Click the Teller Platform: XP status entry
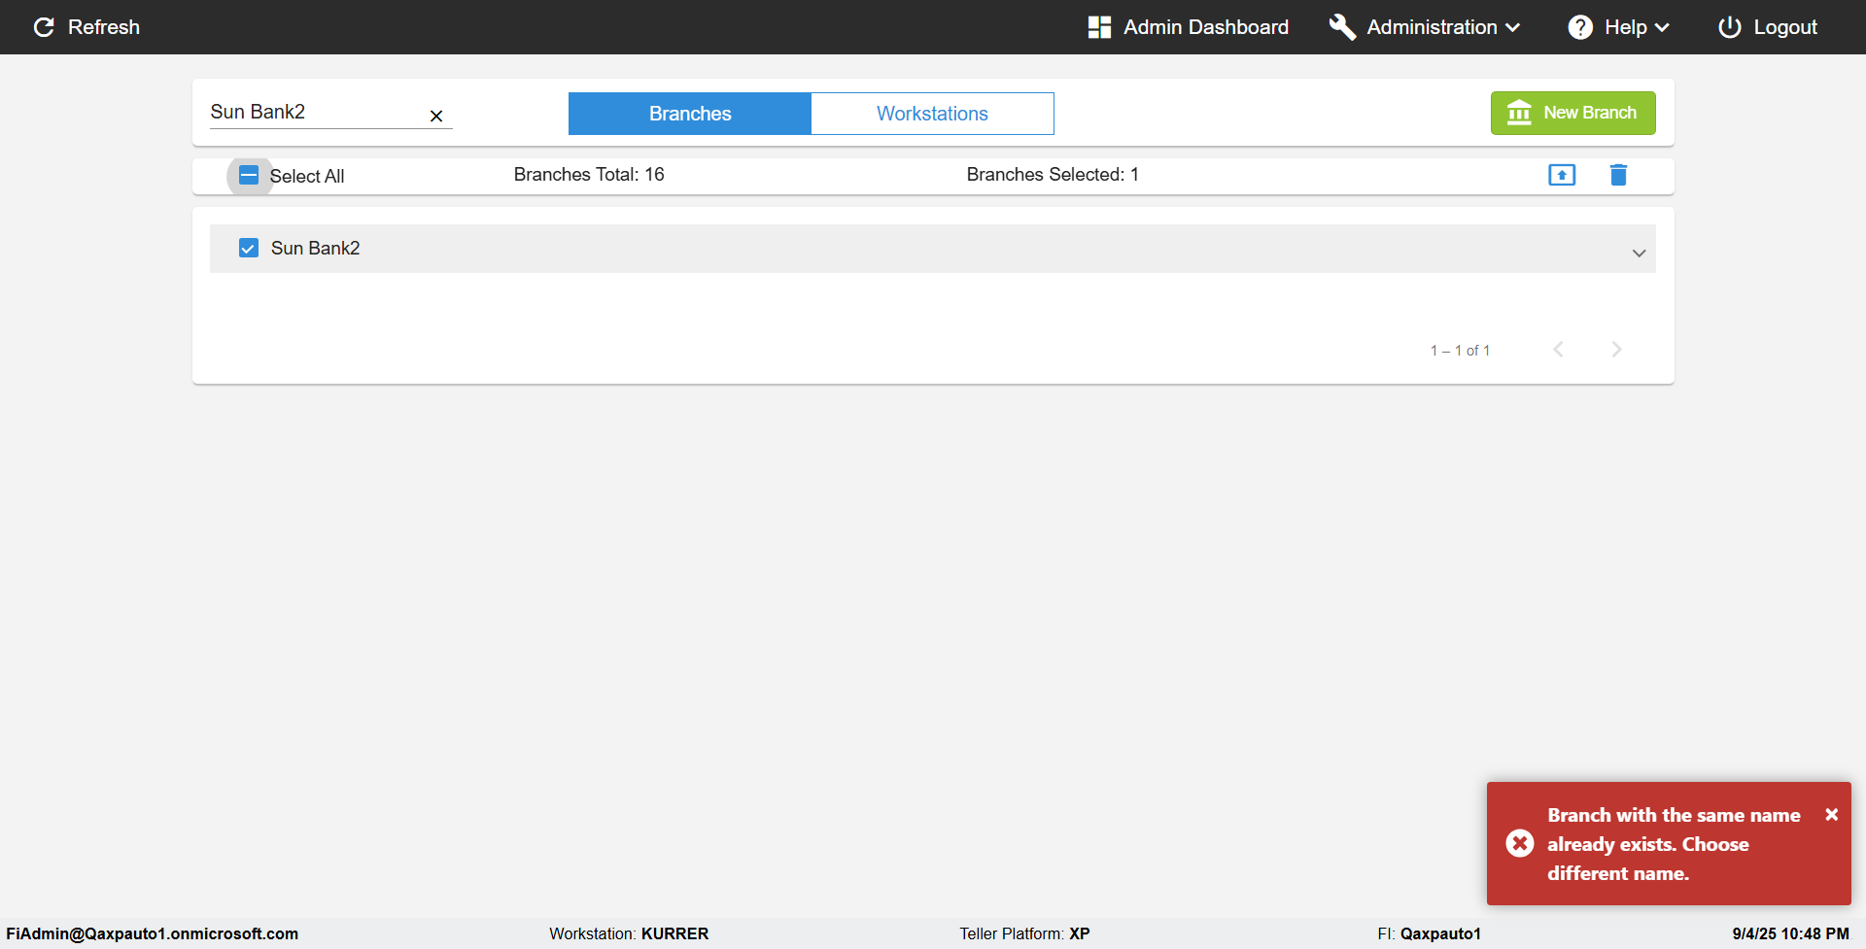Image resolution: width=1866 pixels, height=949 pixels. 1024,933
